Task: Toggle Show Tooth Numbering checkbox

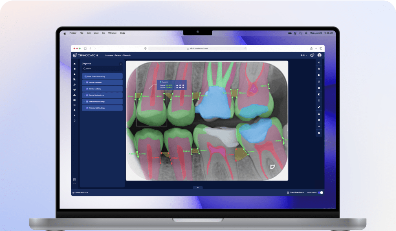Action: click(x=86, y=76)
